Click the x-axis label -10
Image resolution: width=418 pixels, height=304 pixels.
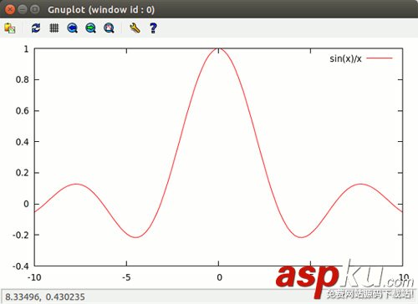coord(34,277)
